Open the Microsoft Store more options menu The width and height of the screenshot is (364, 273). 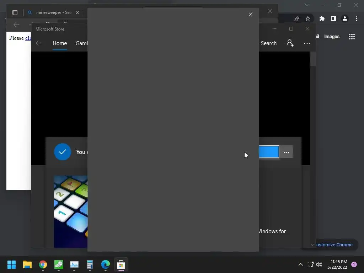pos(307,43)
